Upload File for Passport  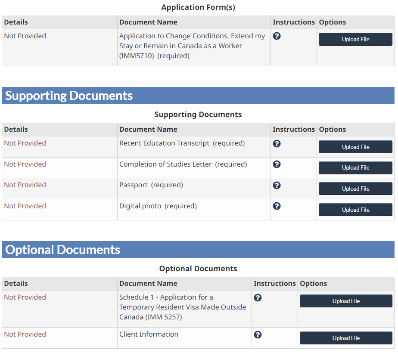(x=355, y=189)
